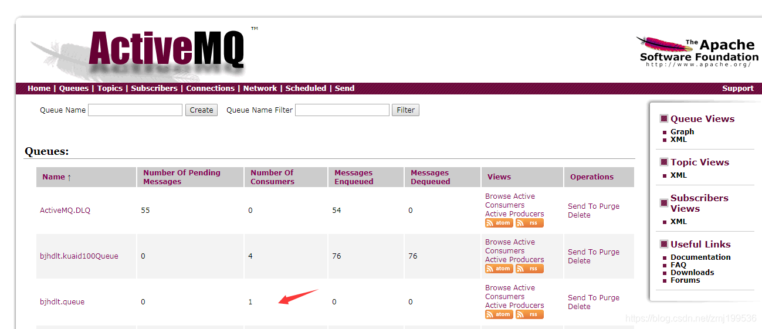Click the Support link in navigation bar
Image resolution: width=762 pixels, height=329 pixels.
coord(738,89)
